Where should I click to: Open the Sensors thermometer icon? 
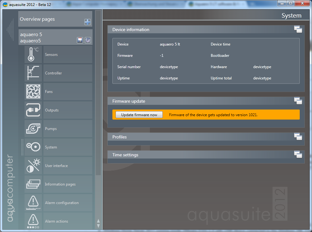(x=33, y=54)
